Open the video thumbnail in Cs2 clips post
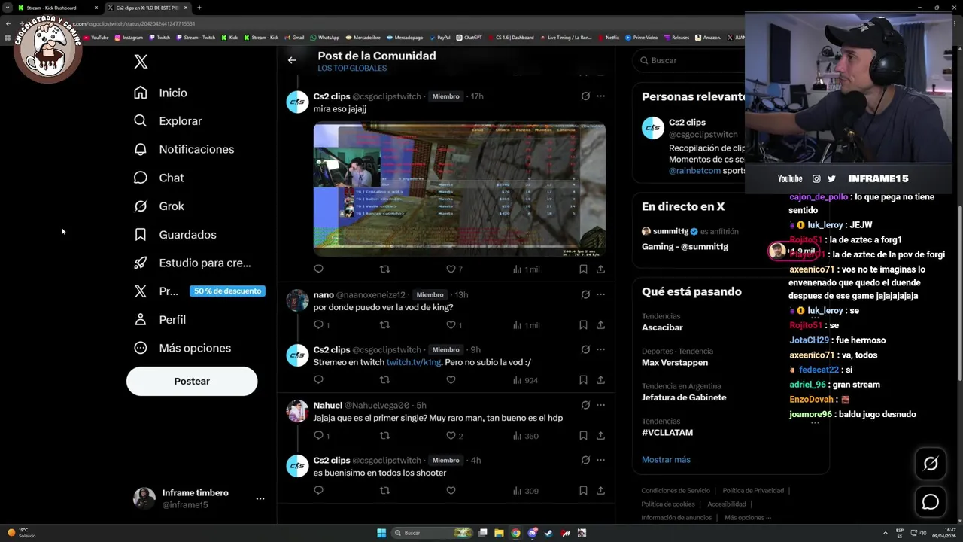This screenshot has width=963, height=542. [x=460, y=190]
